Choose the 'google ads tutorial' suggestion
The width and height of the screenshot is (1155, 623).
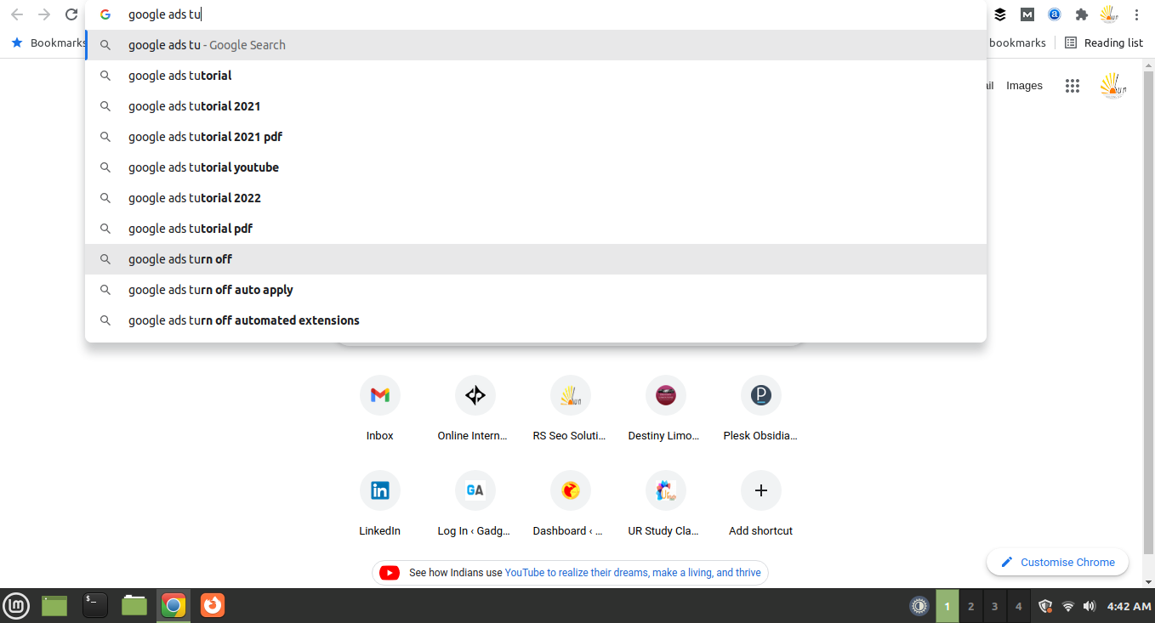tap(536, 76)
